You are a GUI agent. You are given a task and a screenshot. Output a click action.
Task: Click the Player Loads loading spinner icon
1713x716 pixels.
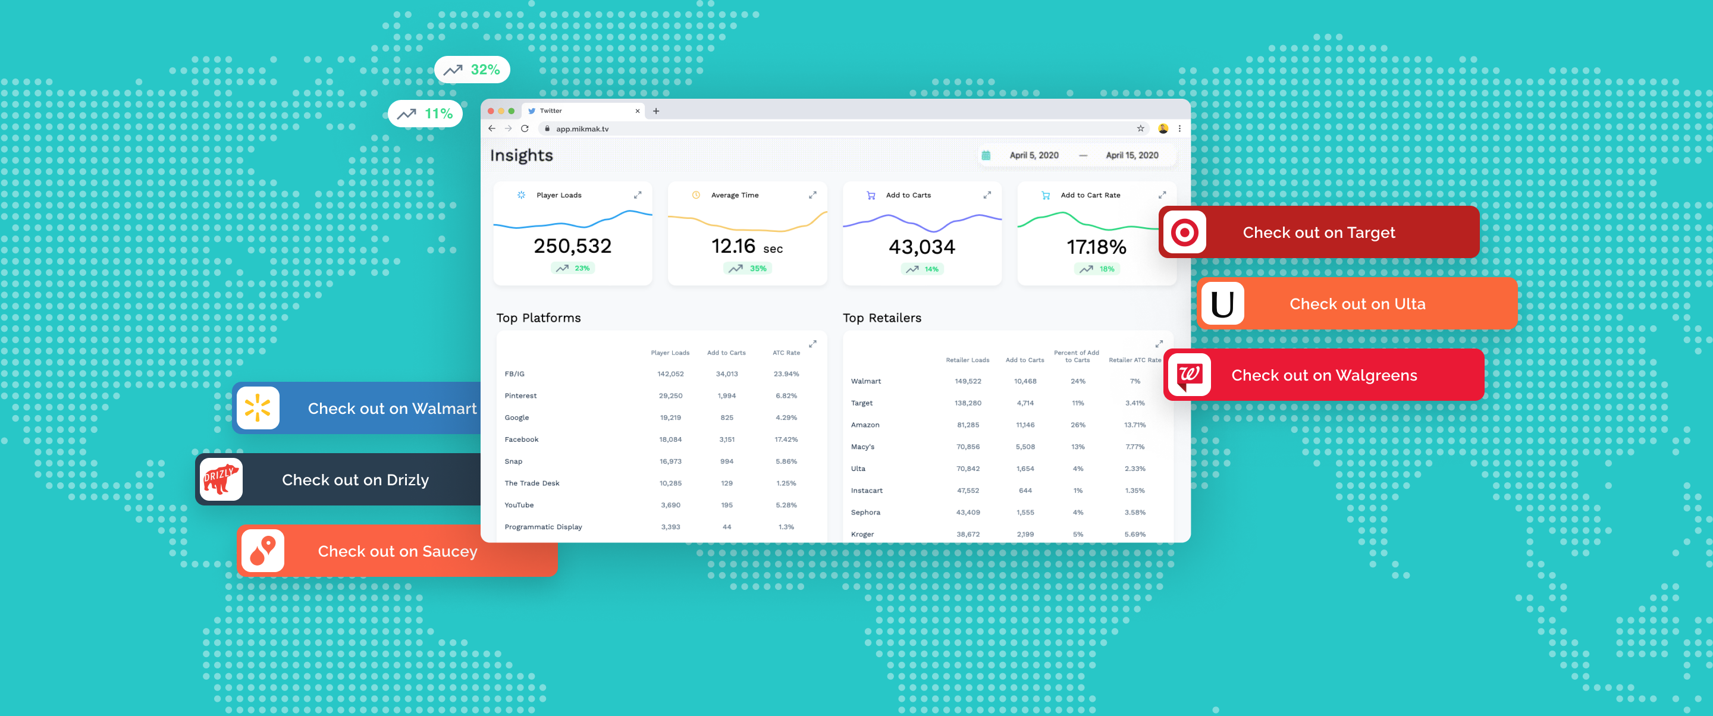(x=523, y=195)
